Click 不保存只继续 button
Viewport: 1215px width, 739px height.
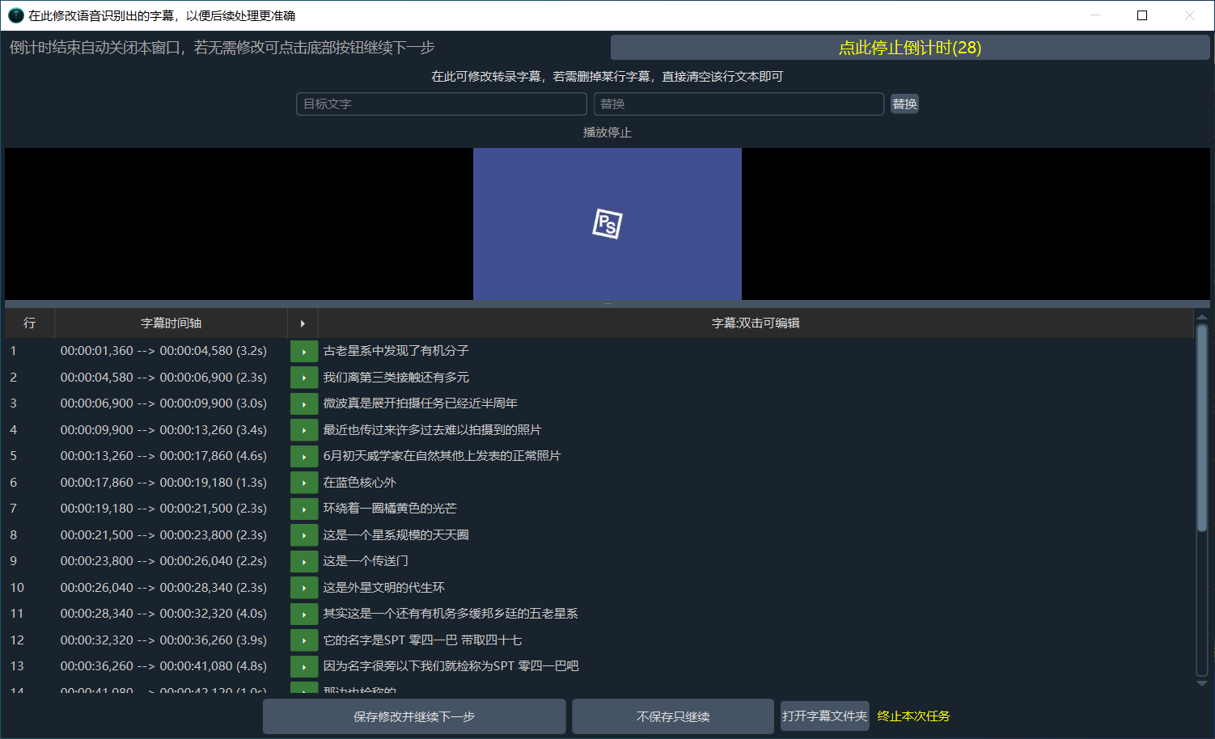pyautogui.click(x=673, y=717)
